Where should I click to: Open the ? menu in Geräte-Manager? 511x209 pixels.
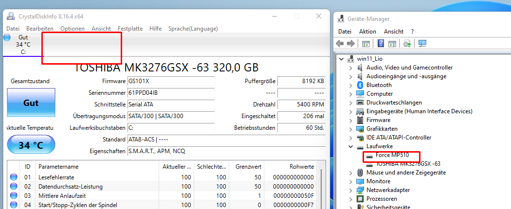click(x=412, y=32)
